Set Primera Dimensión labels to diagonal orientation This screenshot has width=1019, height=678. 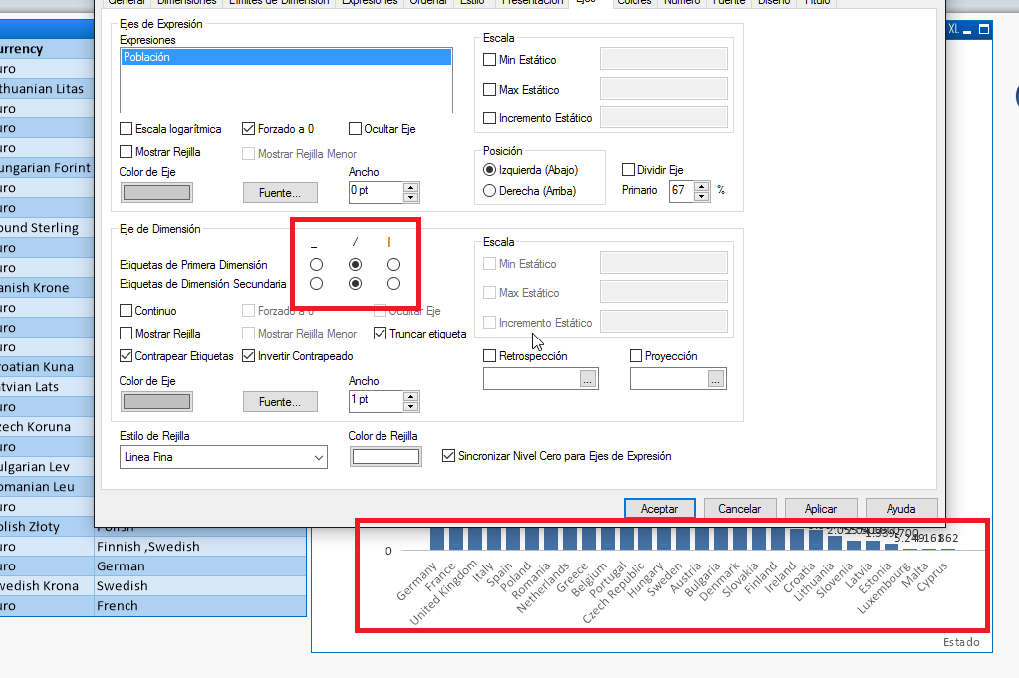(355, 264)
